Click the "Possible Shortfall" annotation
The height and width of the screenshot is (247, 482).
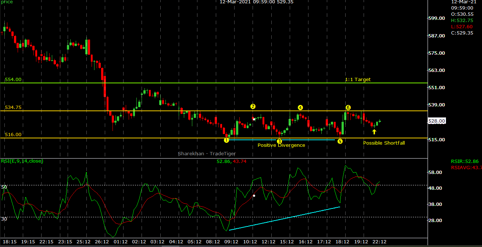coord(384,143)
